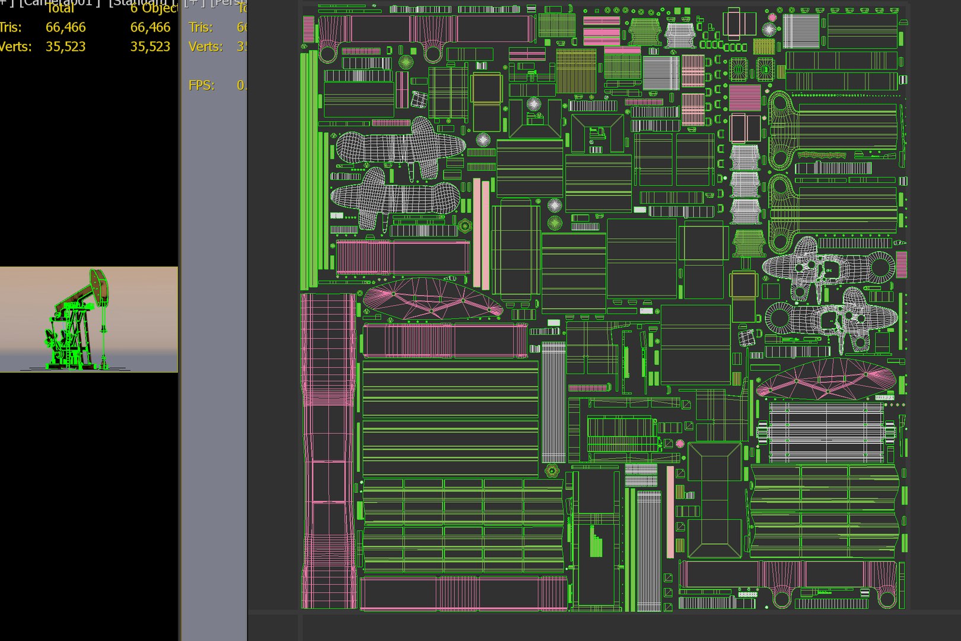Click the long solid green bars at left edge
The height and width of the screenshot is (641, 961).
pos(309,169)
